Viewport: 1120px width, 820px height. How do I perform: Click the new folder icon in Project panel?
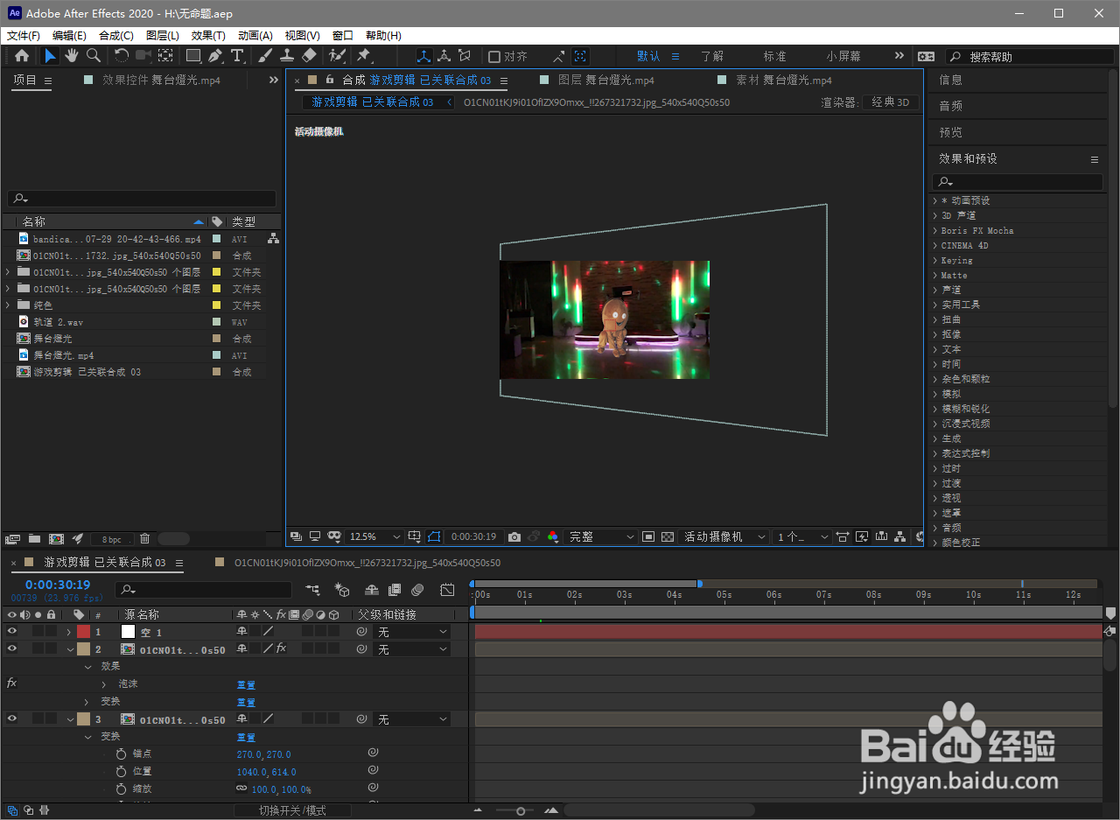(35, 538)
